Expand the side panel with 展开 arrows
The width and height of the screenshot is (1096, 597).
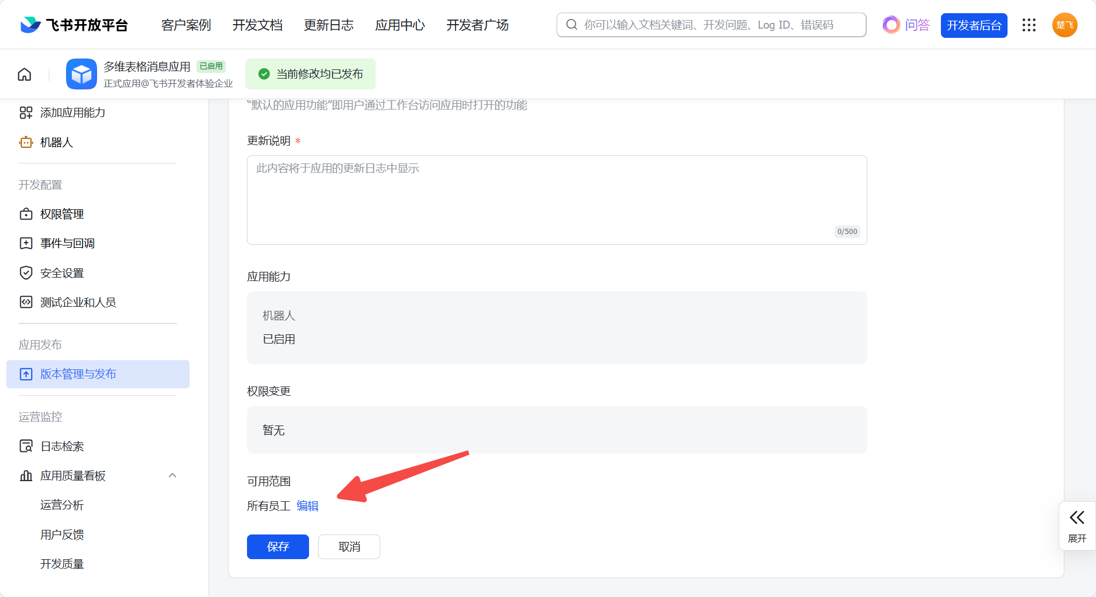[x=1076, y=525]
